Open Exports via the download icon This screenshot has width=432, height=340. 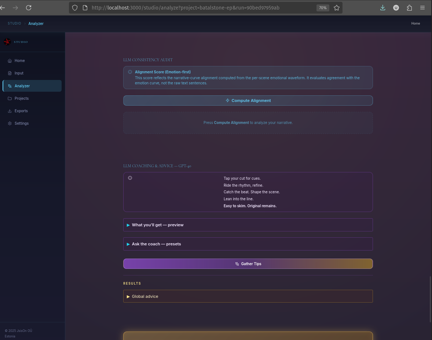tap(10, 111)
